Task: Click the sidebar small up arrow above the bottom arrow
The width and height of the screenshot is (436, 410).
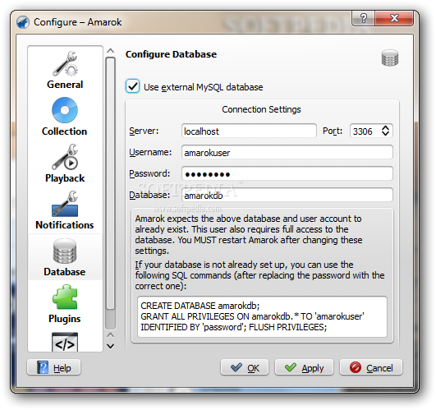Action: (x=110, y=334)
